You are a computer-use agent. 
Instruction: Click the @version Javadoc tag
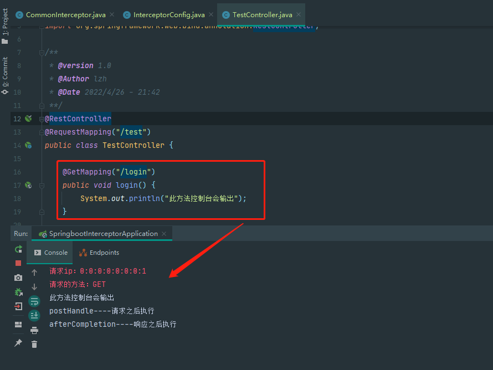(75, 65)
